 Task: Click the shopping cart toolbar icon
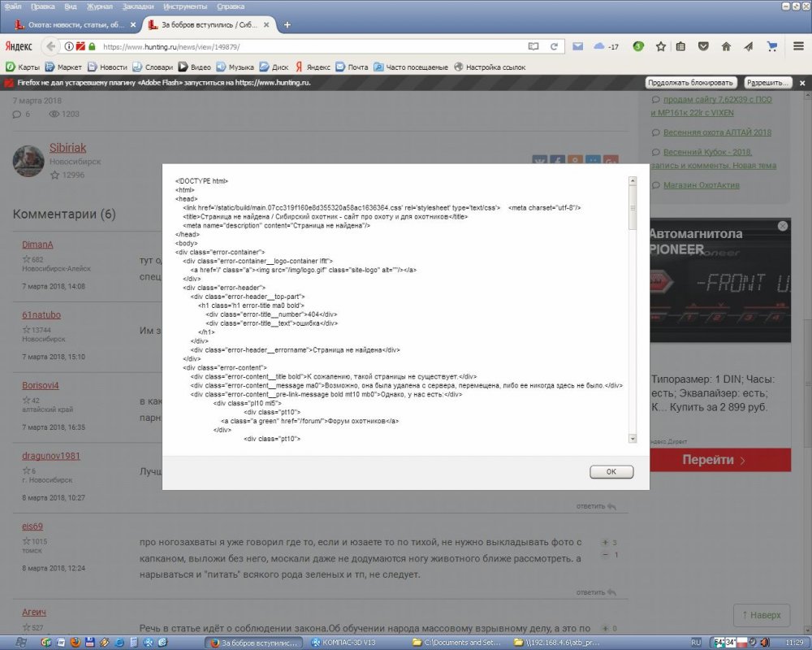pos(772,46)
